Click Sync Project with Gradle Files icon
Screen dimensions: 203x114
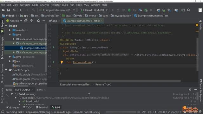pos(158,10)
